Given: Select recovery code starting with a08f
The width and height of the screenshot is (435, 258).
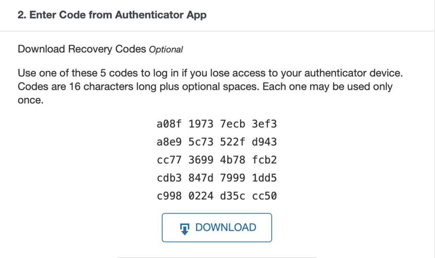Looking at the screenshot, I should pos(217,124).
